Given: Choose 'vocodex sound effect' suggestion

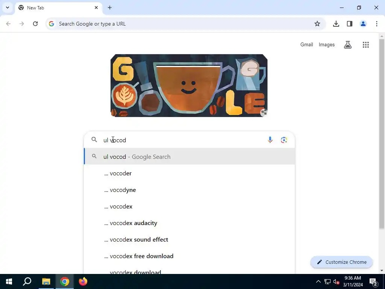Looking at the screenshot, I should pos(189,239).
